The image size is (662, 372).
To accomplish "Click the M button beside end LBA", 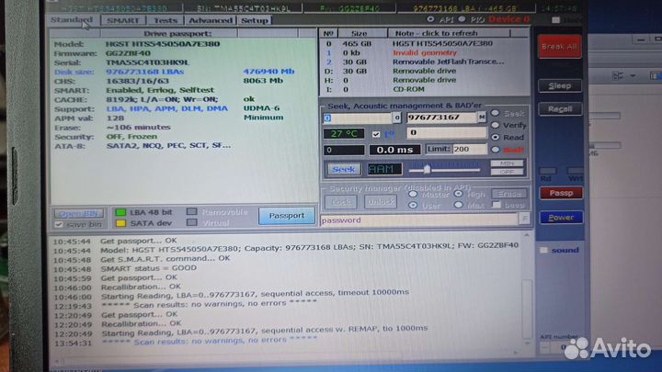I will tap(482, 118).
